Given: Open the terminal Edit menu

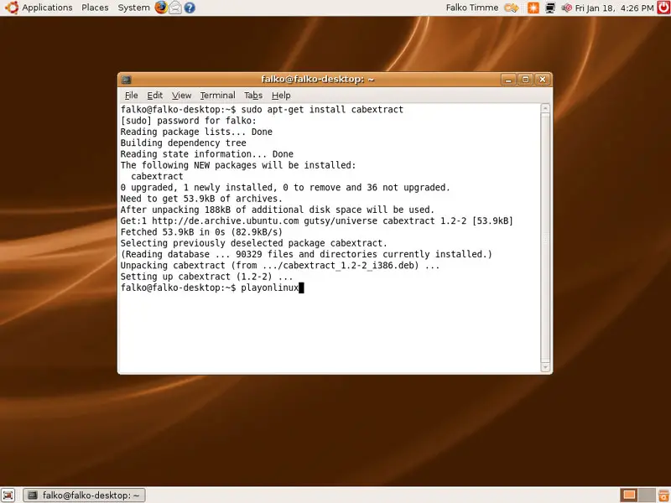Looking at the screenshot, I should tap(154, 96).
